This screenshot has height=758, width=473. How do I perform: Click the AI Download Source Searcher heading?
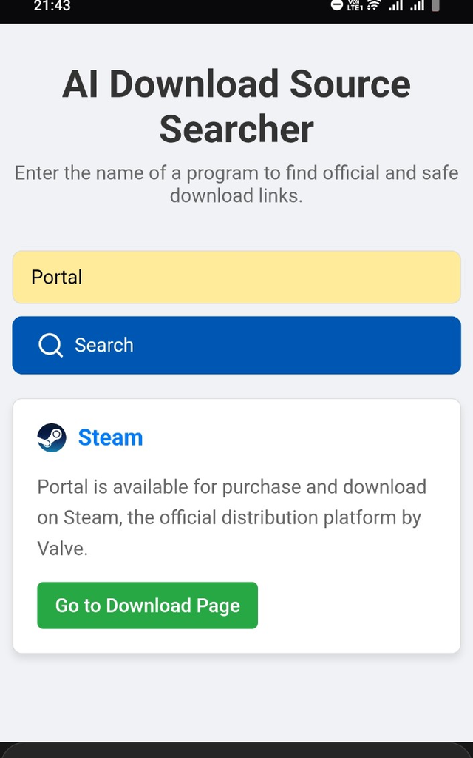point(236,107)
